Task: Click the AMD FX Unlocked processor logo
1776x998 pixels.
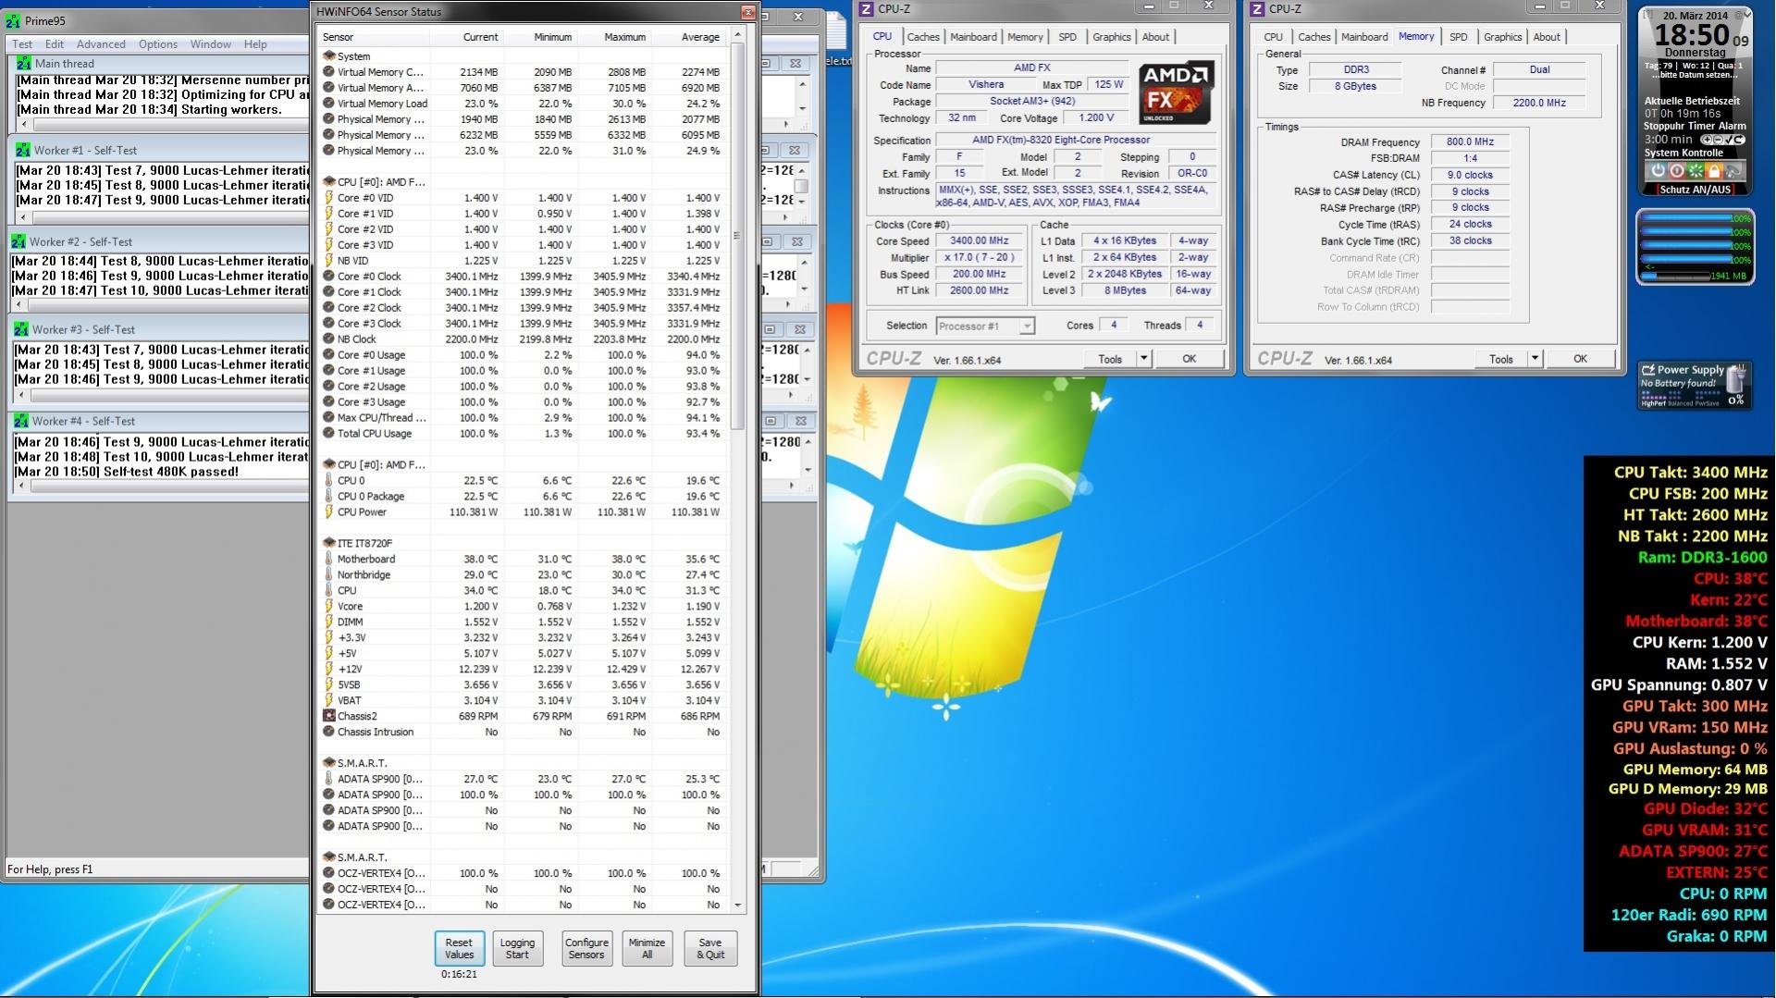Action: coord(1176,93)
